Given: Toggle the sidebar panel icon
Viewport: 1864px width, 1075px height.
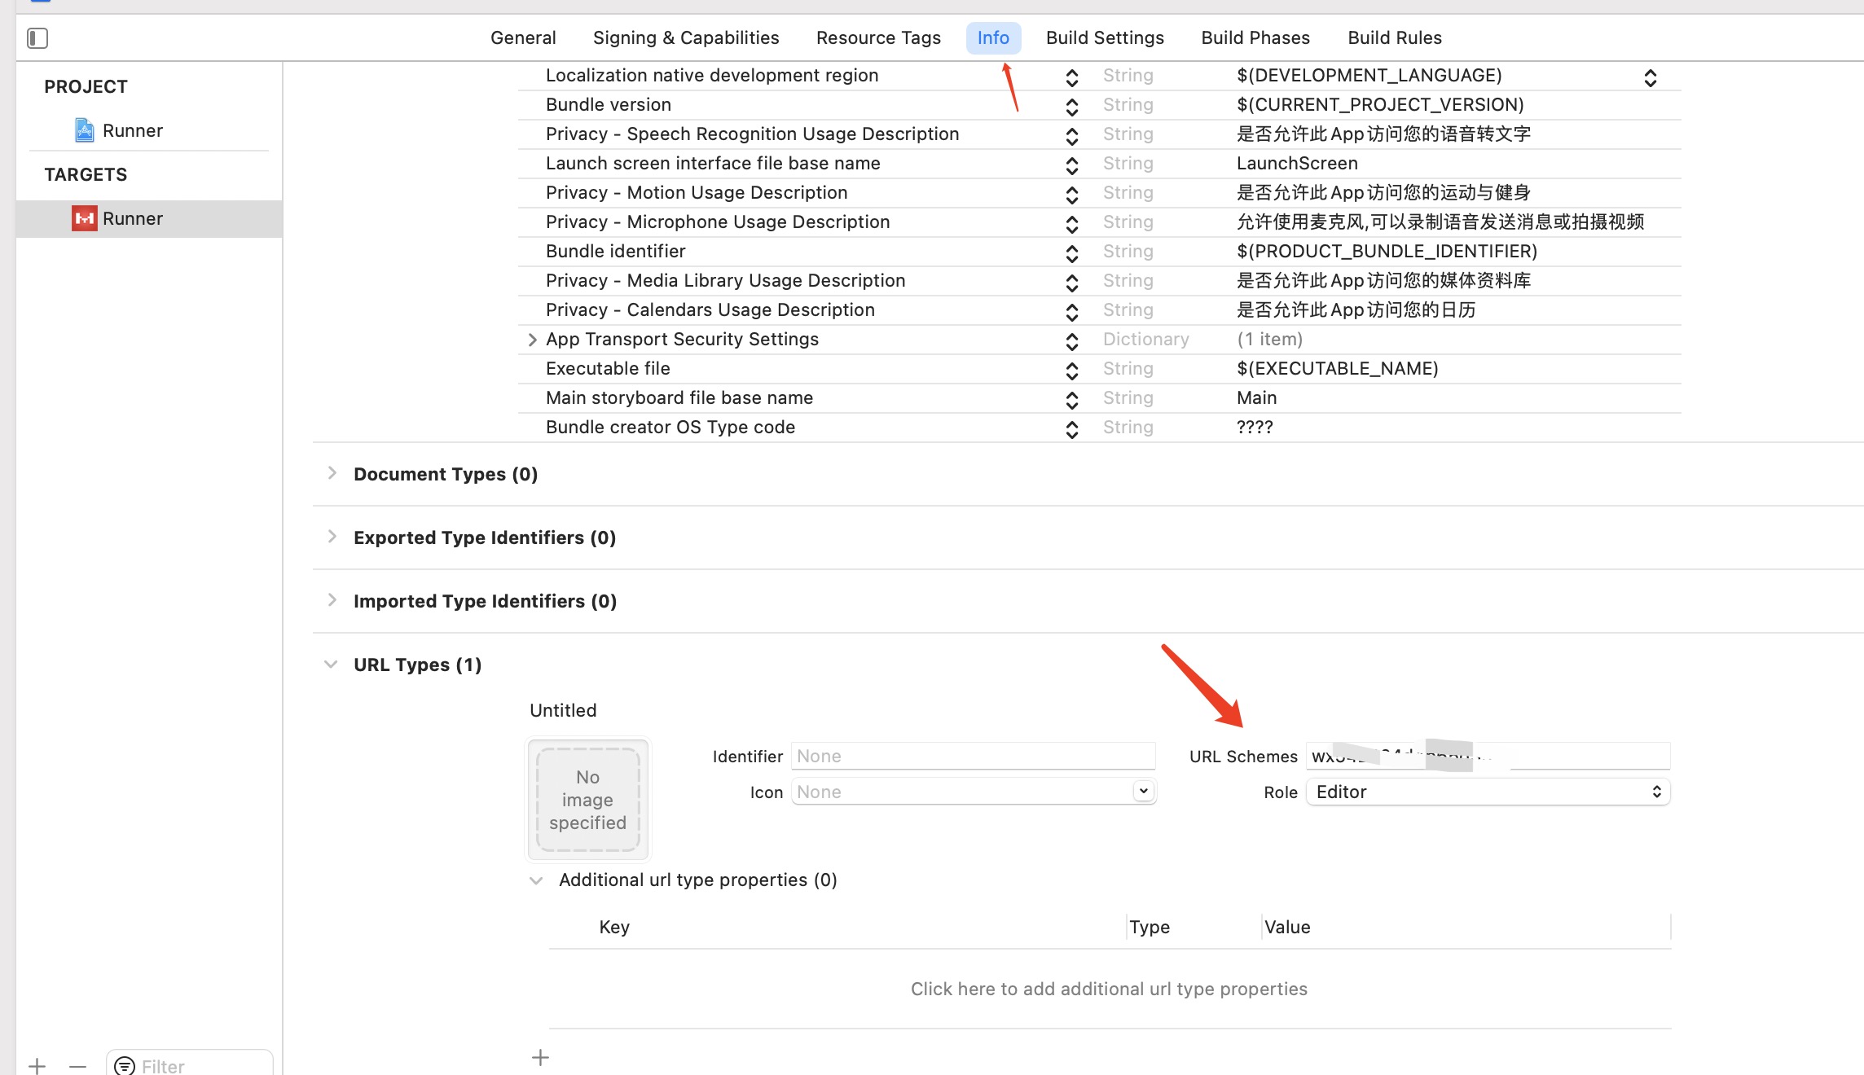Looking at the screenshot, I should 37,37.
